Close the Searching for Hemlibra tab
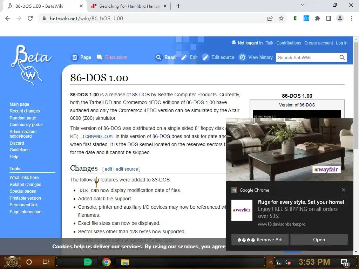This screenshot has width=359, height=269. pos(165,6)
